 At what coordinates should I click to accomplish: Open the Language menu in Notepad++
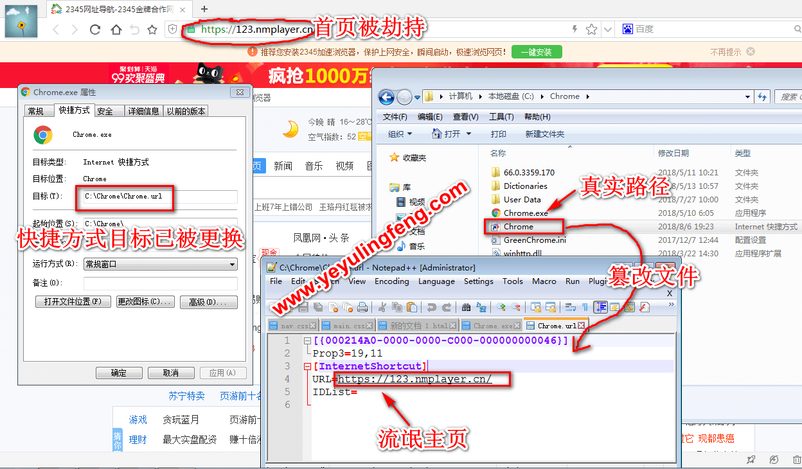pos(436,281)
